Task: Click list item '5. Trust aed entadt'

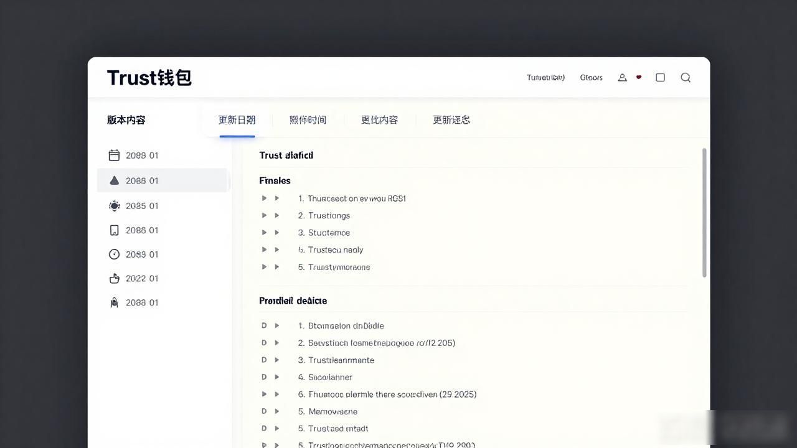Action: [x=333, y=428]
